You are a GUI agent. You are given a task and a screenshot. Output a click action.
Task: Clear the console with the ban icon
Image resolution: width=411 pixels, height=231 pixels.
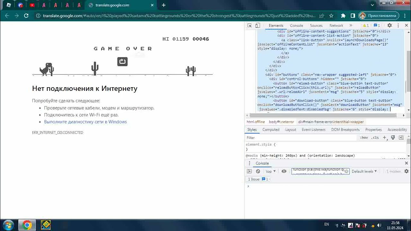click(x=258, y=171)
